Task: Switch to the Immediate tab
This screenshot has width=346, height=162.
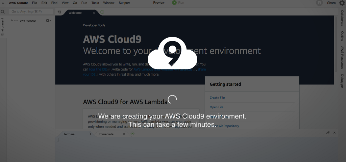Action: [x=106, y=134]
